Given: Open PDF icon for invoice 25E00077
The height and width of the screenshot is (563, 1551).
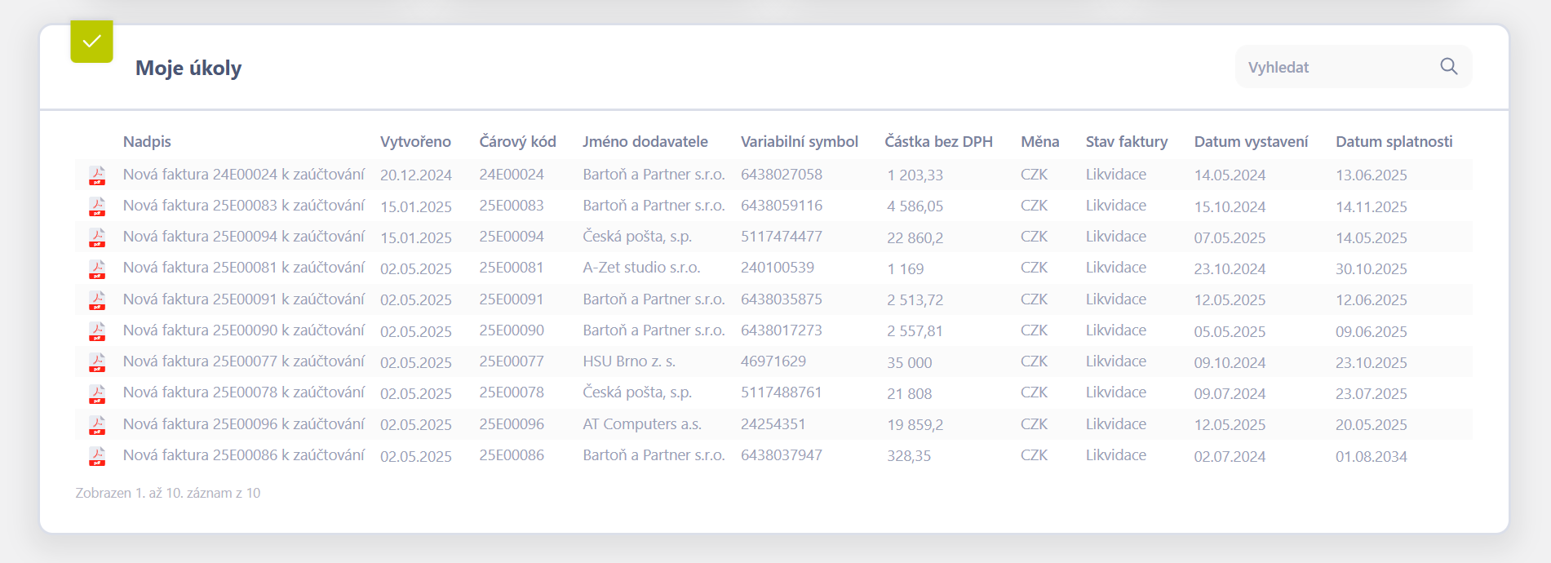Looking at the screenshot, I should [x=97, y=362].
